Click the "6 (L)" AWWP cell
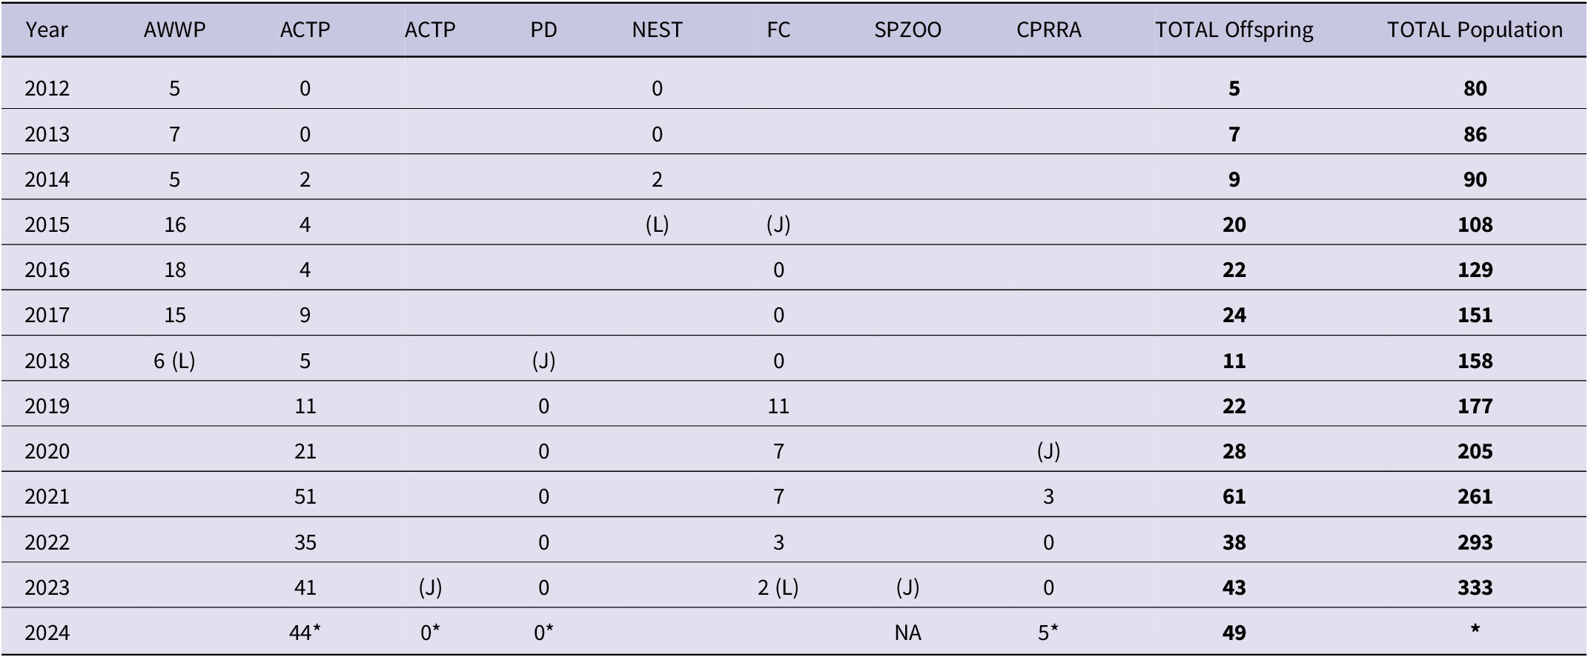 pos(175,361)
